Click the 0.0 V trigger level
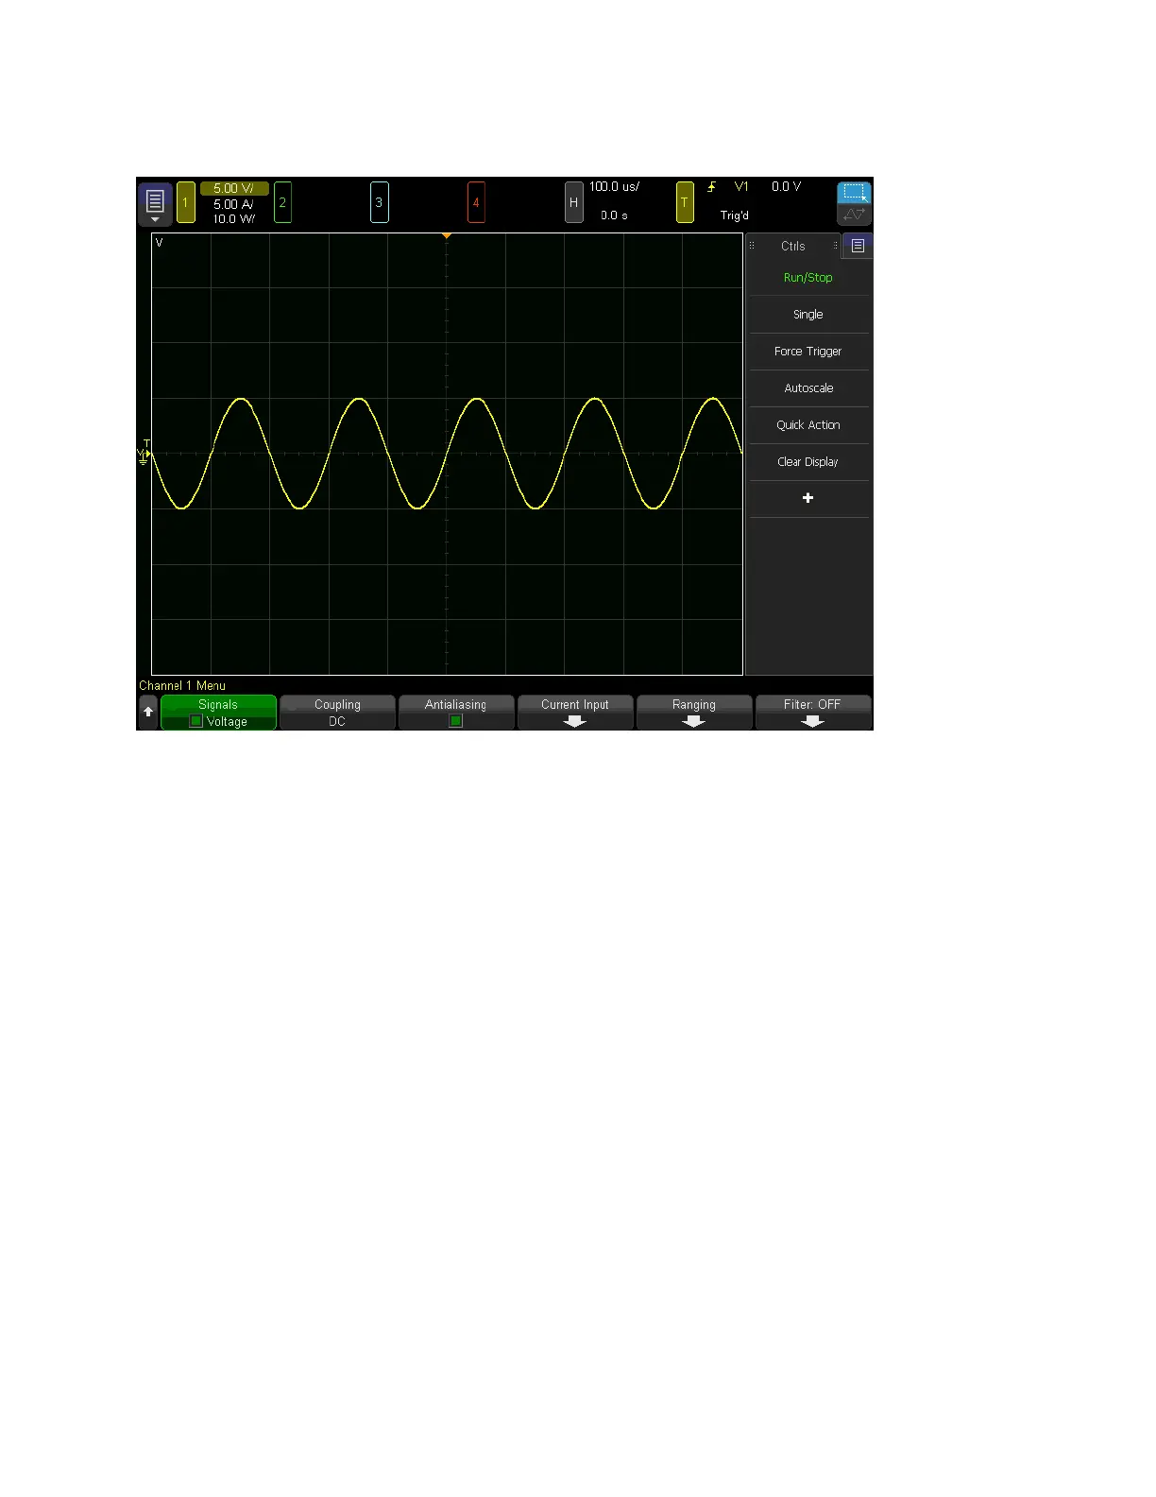 786,187
